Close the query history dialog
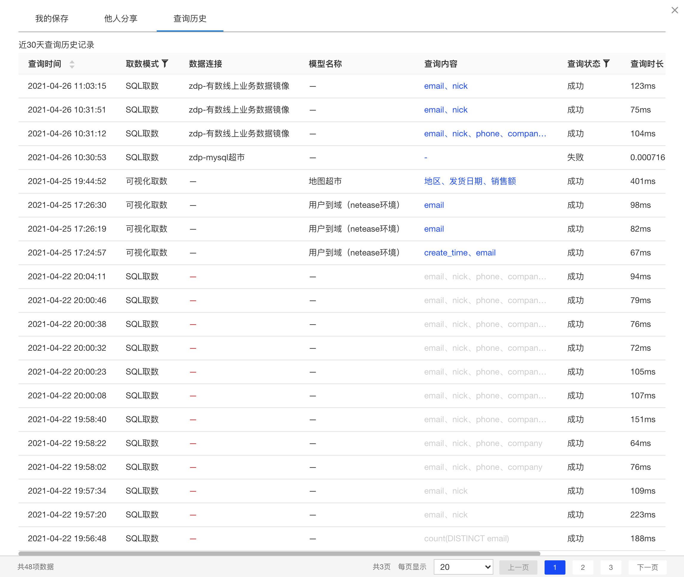The image size is (684, 577). (x=674, y=10)
